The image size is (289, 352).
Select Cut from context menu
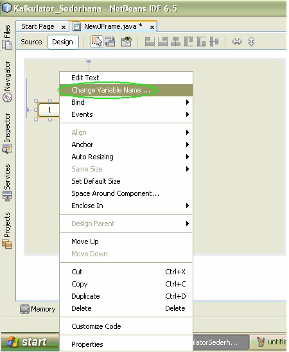(x=126, y=272)
